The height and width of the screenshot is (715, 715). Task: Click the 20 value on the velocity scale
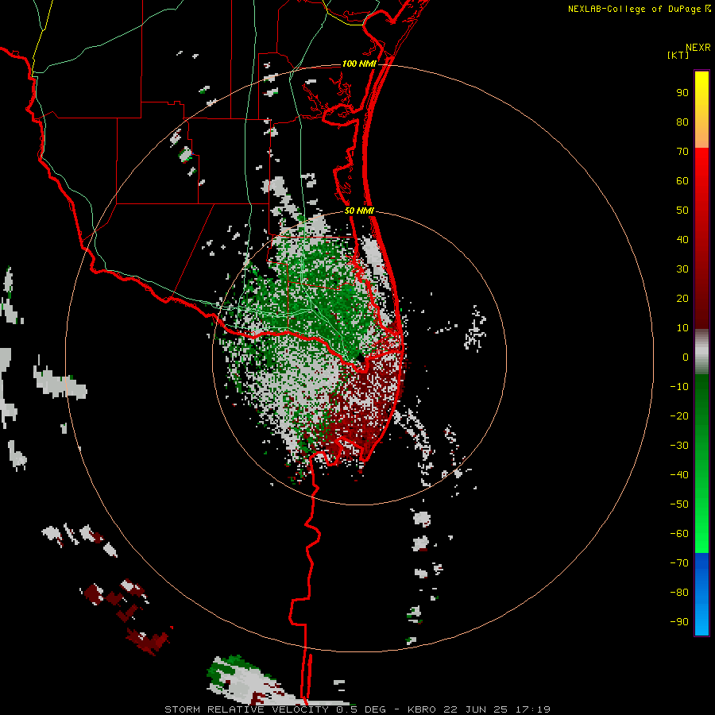click(682, 298)
